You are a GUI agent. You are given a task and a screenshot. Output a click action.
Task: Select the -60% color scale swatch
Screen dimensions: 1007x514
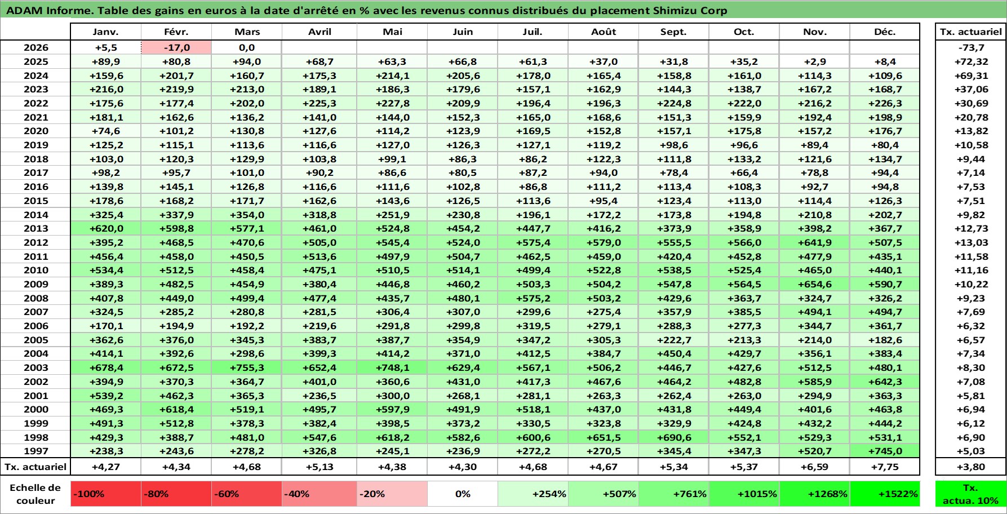point(247,494)
